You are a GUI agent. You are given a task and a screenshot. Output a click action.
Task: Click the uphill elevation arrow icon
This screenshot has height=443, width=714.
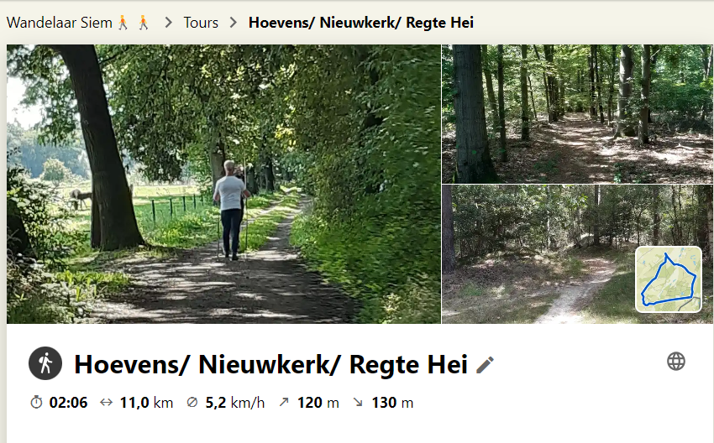[x=284, y=402]
